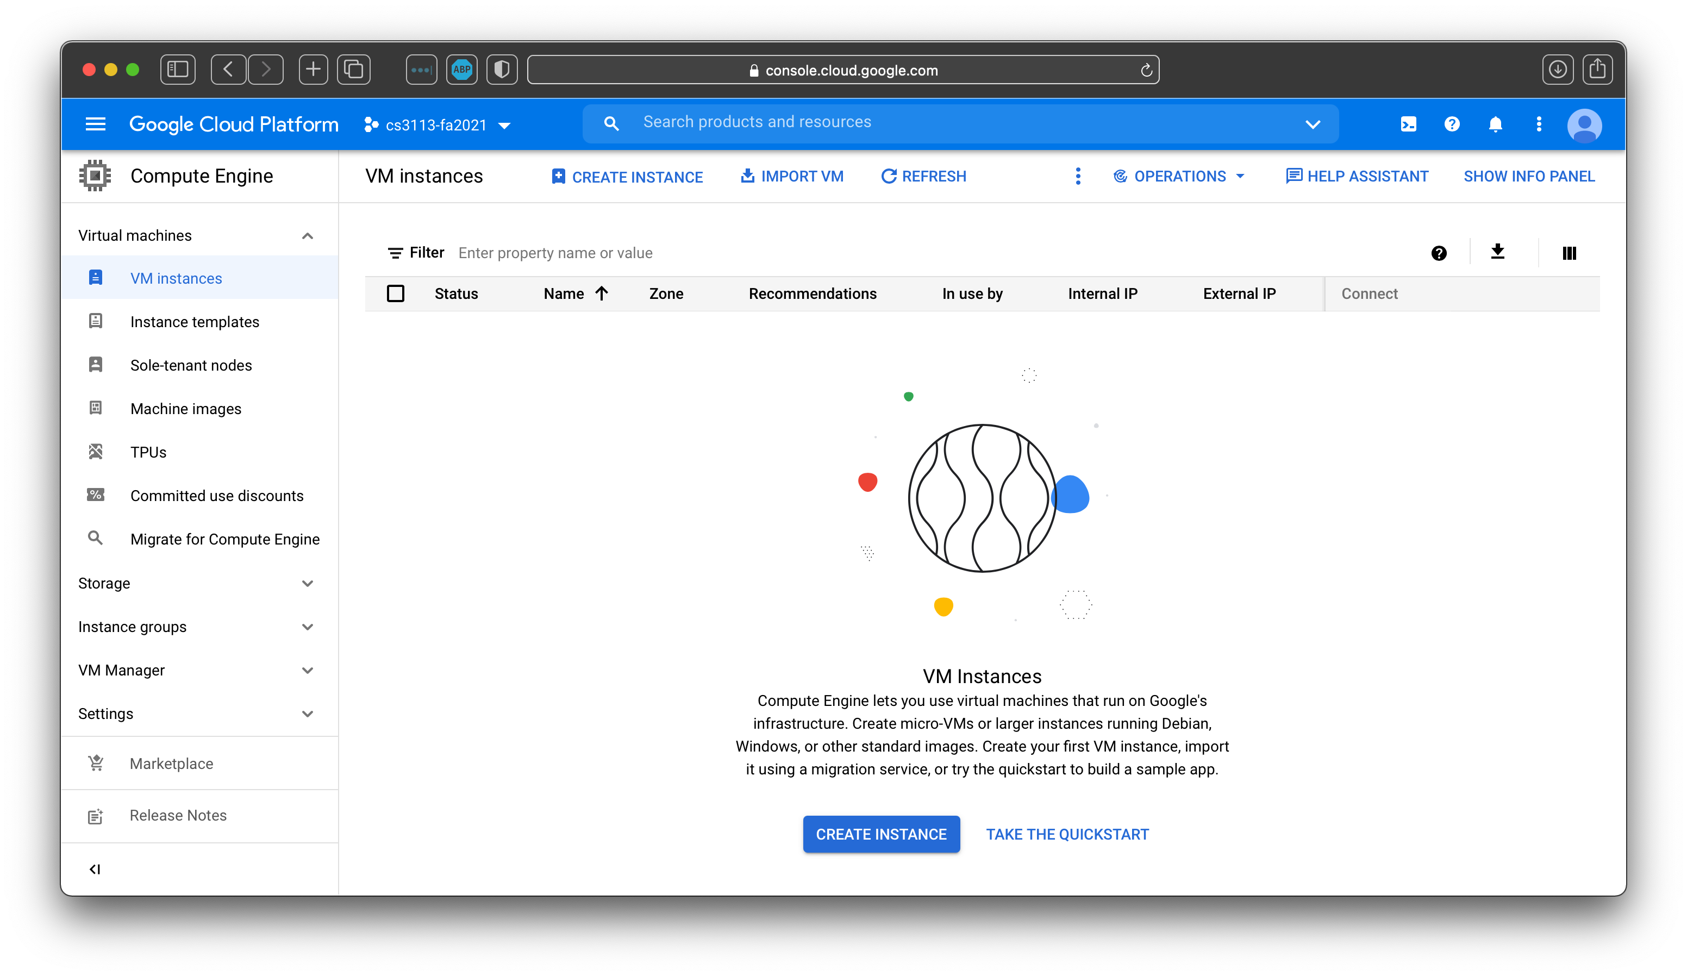1687x976 pixels.
Task: Download the instances table
Action: pyautogui.click(x=1497, y=252)
